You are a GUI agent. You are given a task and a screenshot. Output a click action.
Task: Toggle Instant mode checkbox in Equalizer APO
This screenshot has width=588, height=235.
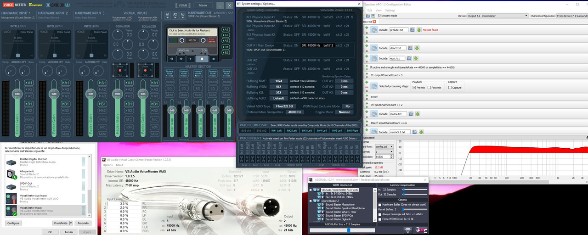380,16
